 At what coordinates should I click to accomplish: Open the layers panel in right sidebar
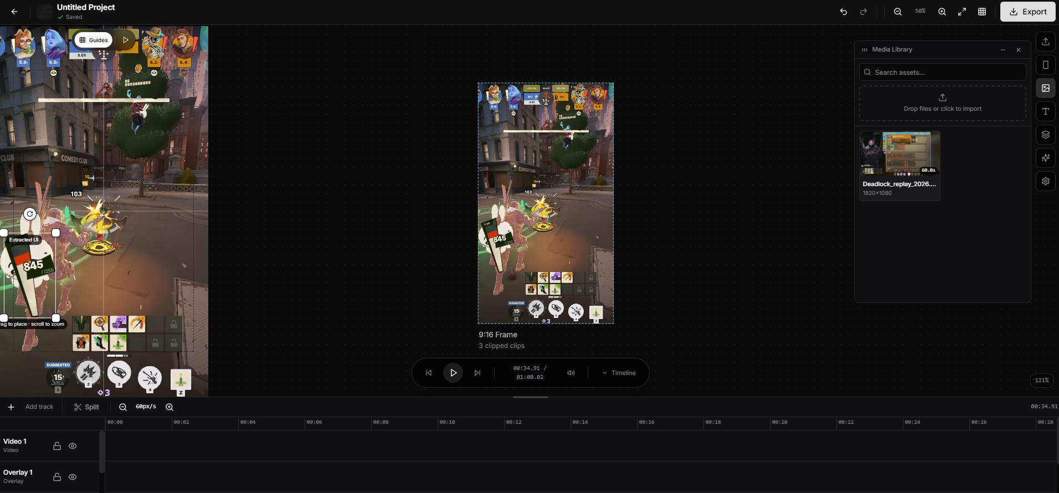click(1046, 135)
